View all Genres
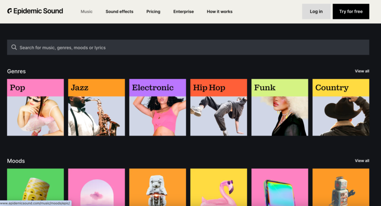The image size is (381, 206). [x=362, y=71]
